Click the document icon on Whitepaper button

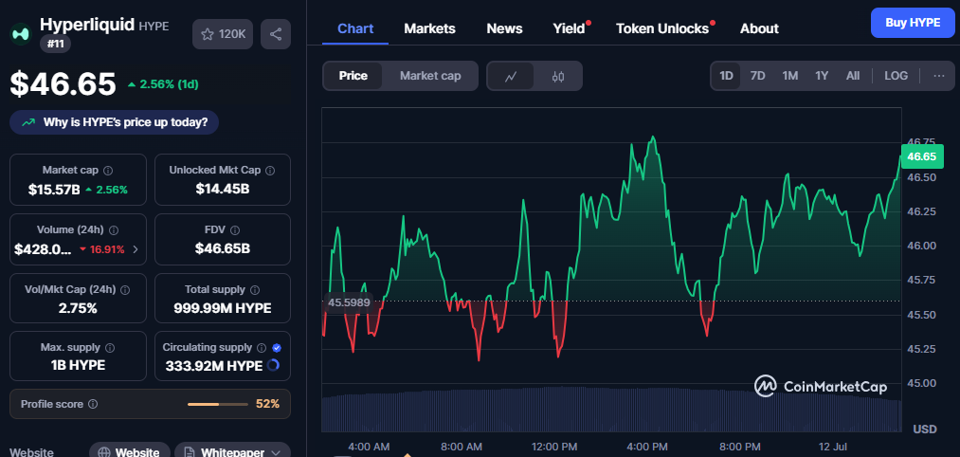tap(190, 453)
